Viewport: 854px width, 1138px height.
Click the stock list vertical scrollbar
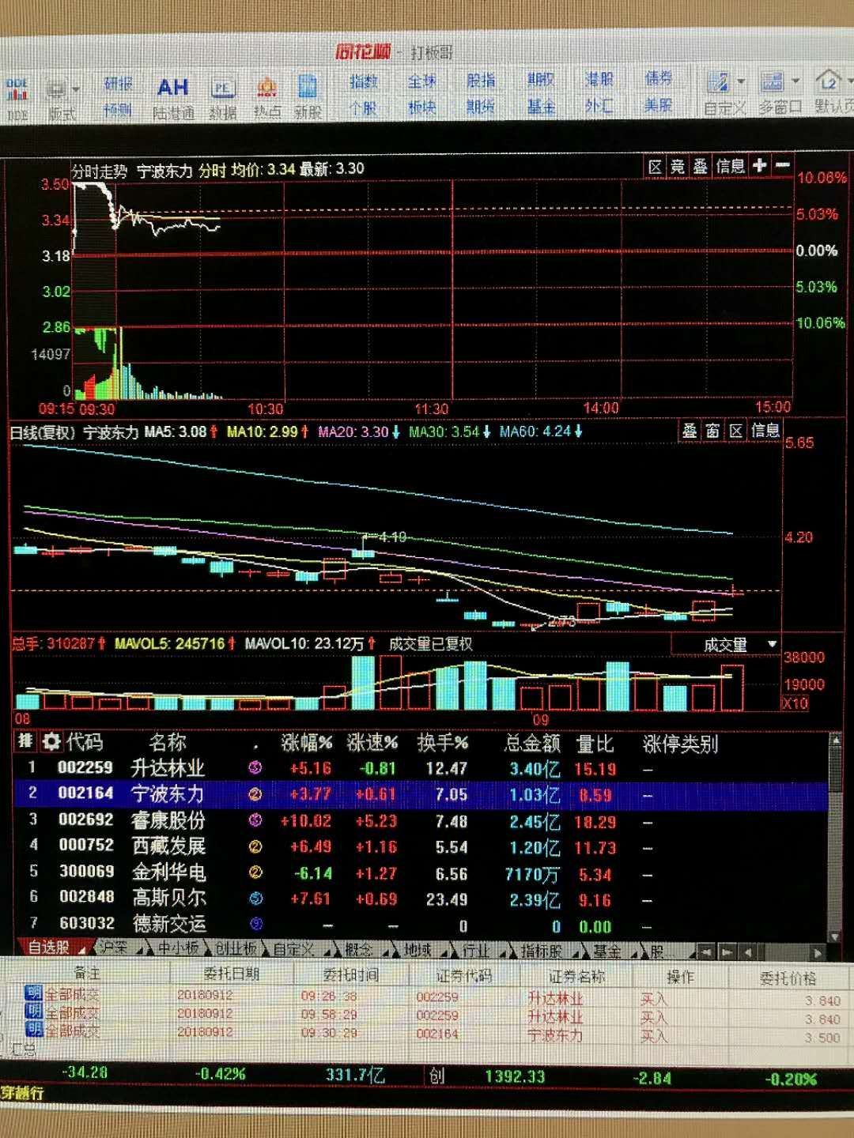pos(835,838)
